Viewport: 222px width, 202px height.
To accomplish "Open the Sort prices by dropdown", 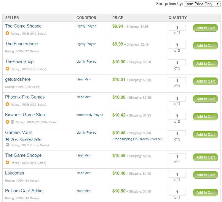I will pyautogui.click(x=202, y=4).
